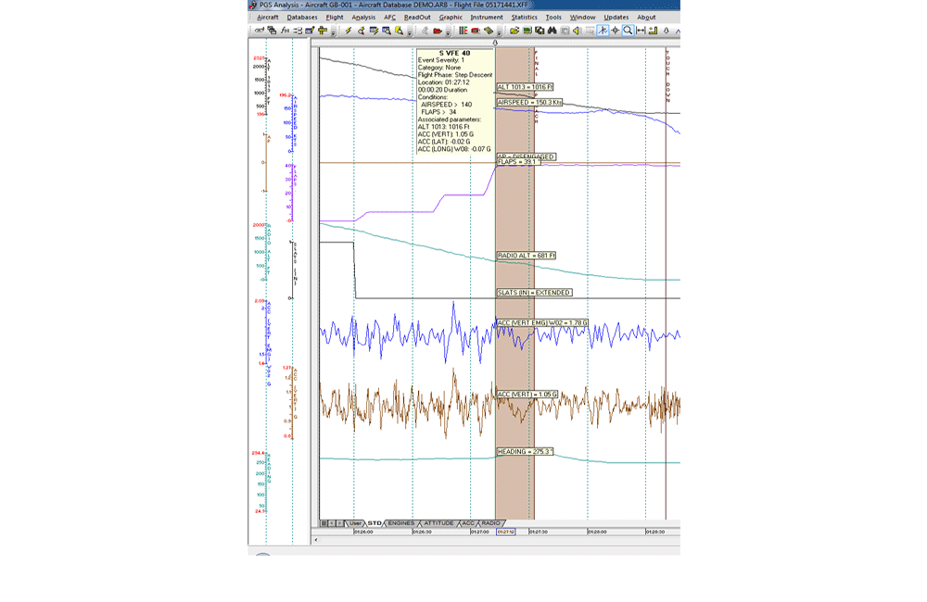This screenshot has width=927, height=602.
Task: Click the yellow aircraft toolbar icon
Action: click(323, 31)
